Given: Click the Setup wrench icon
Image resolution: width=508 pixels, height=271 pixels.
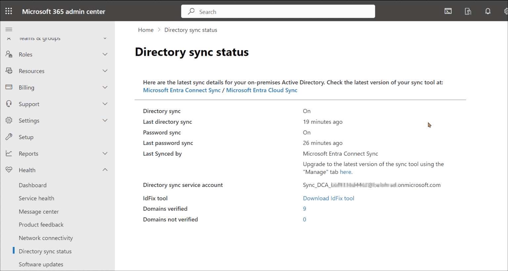Looking at the screenshot, I should (x=9, y=137).
